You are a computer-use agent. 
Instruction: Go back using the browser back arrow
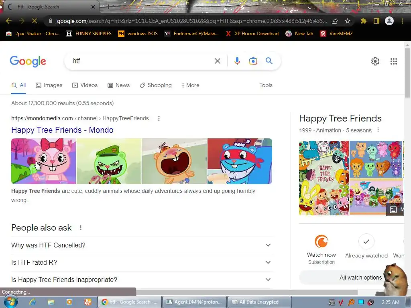[x=9, y=21]
